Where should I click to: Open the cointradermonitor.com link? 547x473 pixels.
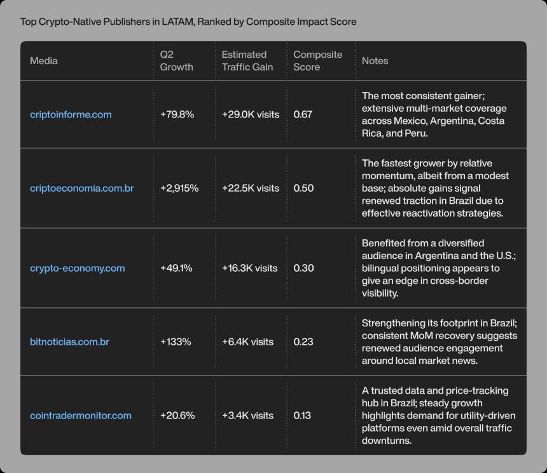point(81,415)
